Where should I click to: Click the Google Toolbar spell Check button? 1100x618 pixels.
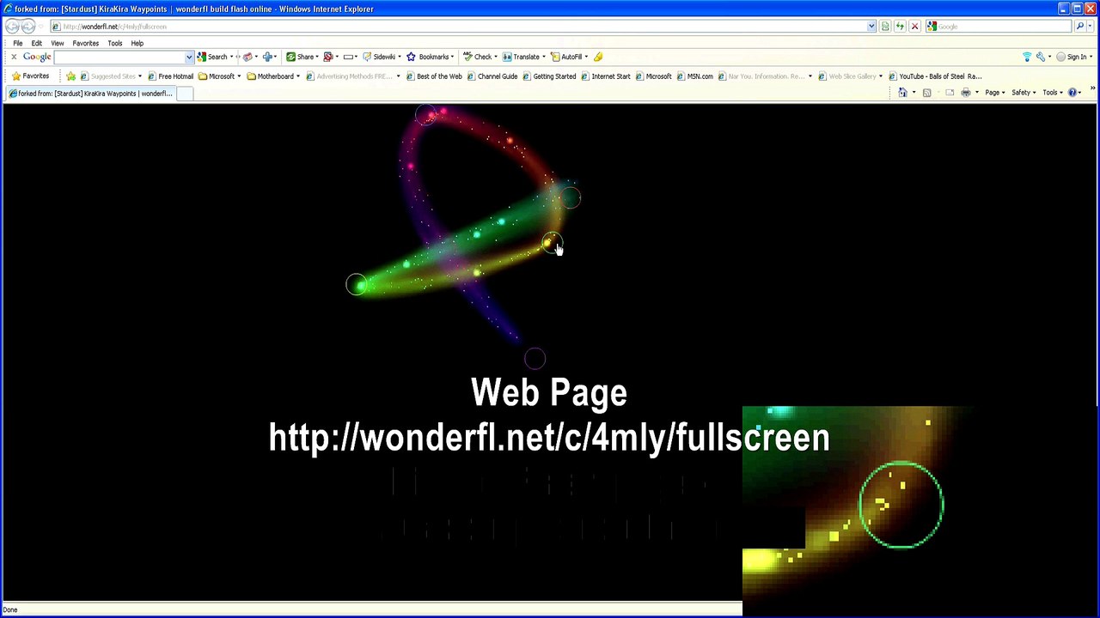click(x=478, y=57)
